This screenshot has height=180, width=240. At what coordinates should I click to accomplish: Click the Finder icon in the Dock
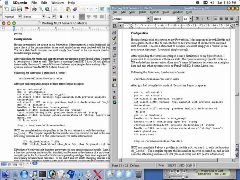point(6,174)
